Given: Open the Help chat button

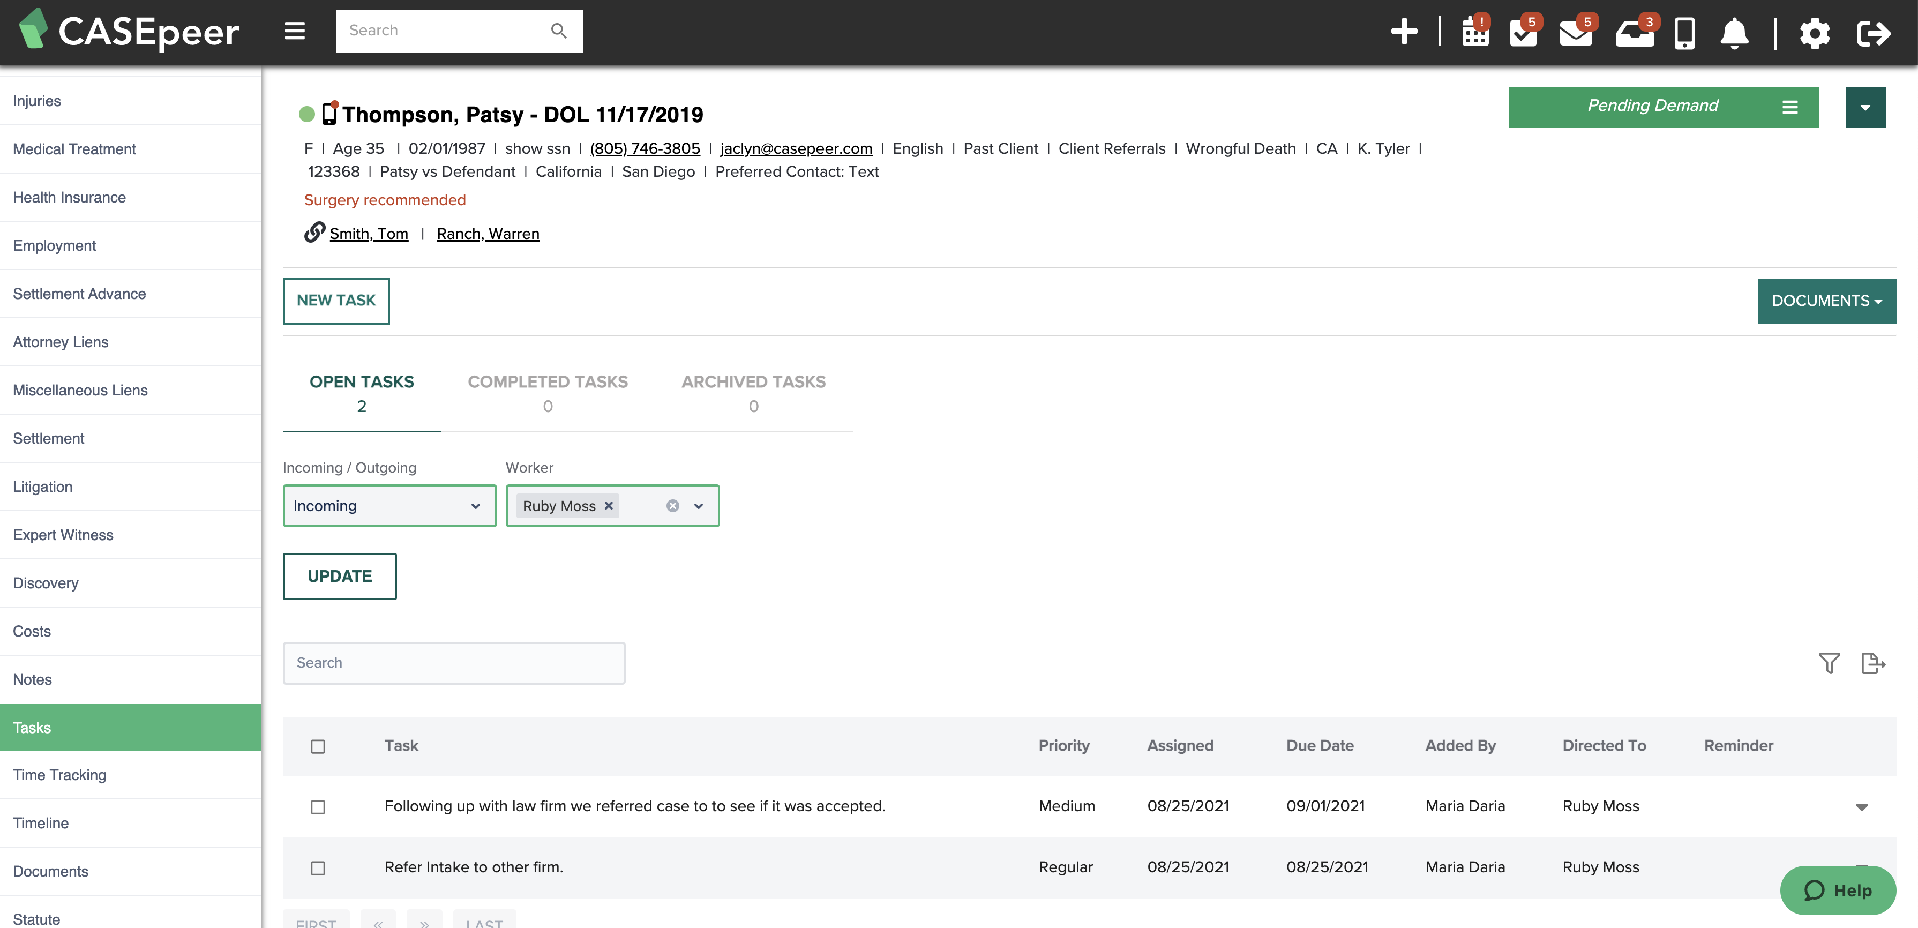Looking at the screenshot, I should click(1838, 890).
